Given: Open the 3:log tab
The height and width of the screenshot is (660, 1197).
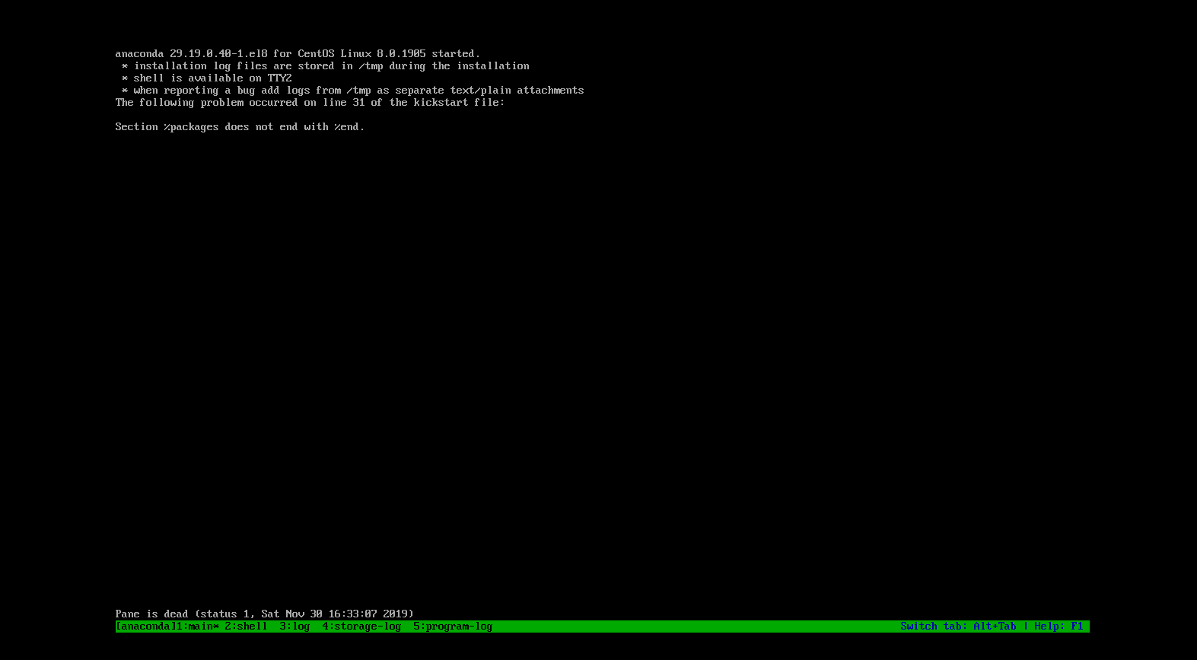Looking at the screenshot, I should [294, 627].
